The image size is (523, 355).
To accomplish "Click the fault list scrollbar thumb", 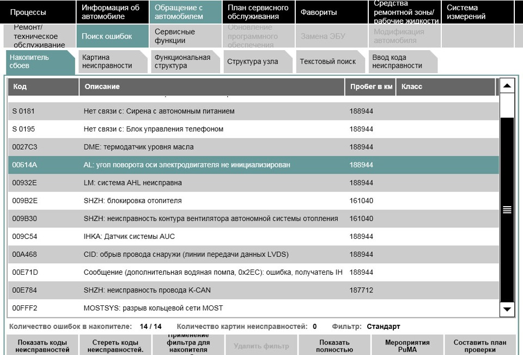I will click(507, 210).
